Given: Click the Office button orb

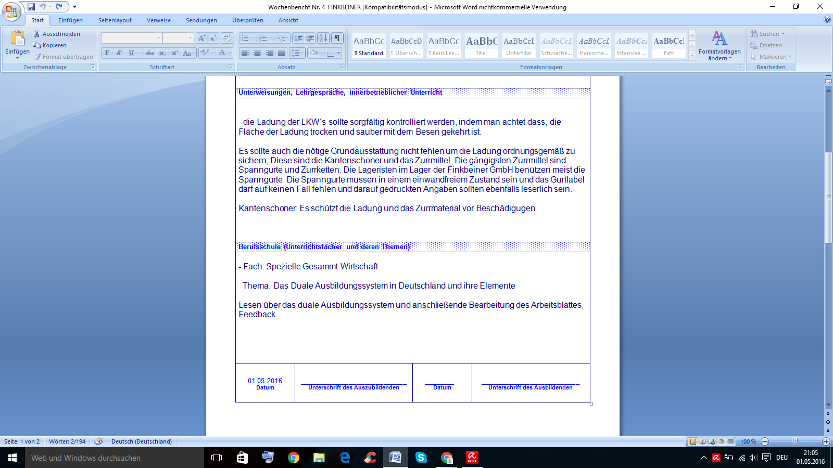Looking at the screenshot, I should coord(11,11).
